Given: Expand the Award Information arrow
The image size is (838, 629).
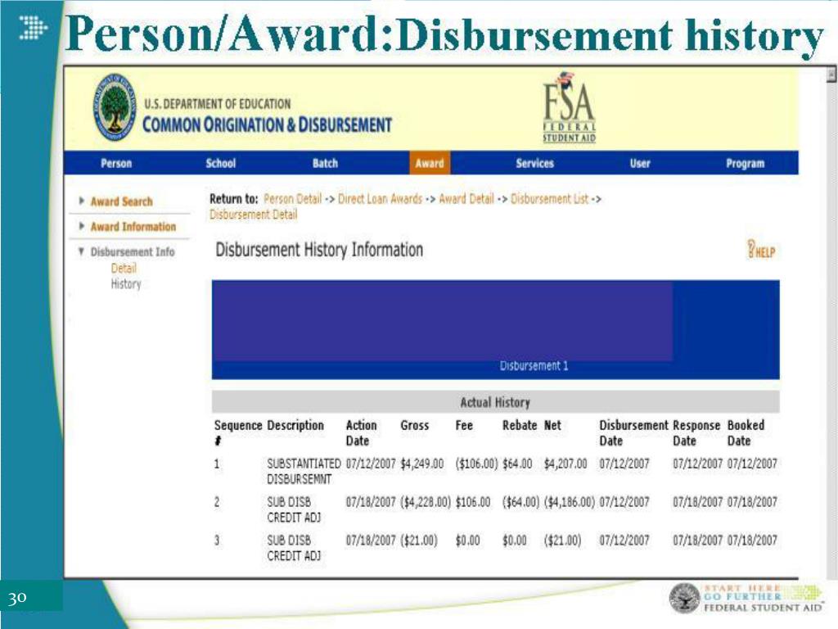Looking at the screenshot, I should click(x=82, y=226).
